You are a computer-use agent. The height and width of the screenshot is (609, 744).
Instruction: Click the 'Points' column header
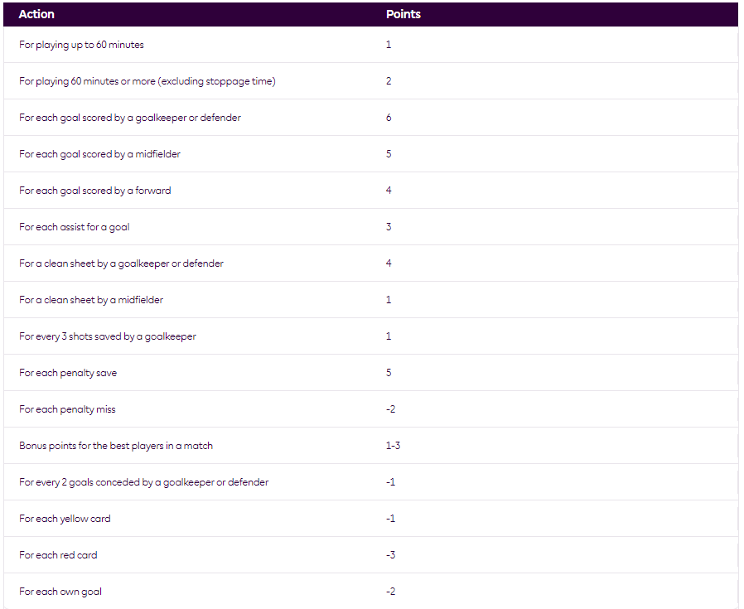(x=403, y=14)
